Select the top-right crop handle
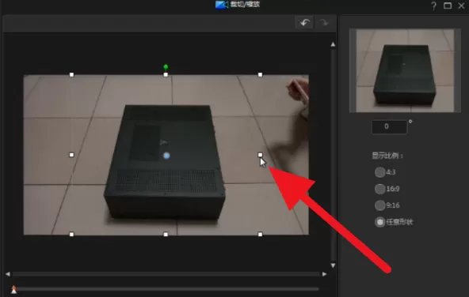 coord(260,74)
